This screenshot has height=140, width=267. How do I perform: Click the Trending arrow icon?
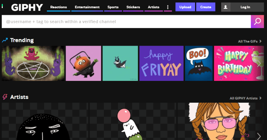pos(5,40)
